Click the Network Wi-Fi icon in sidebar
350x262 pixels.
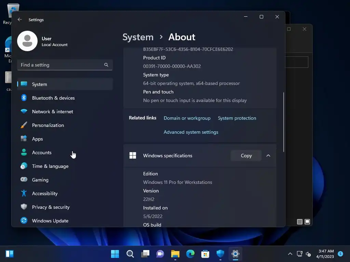point(24,111)
